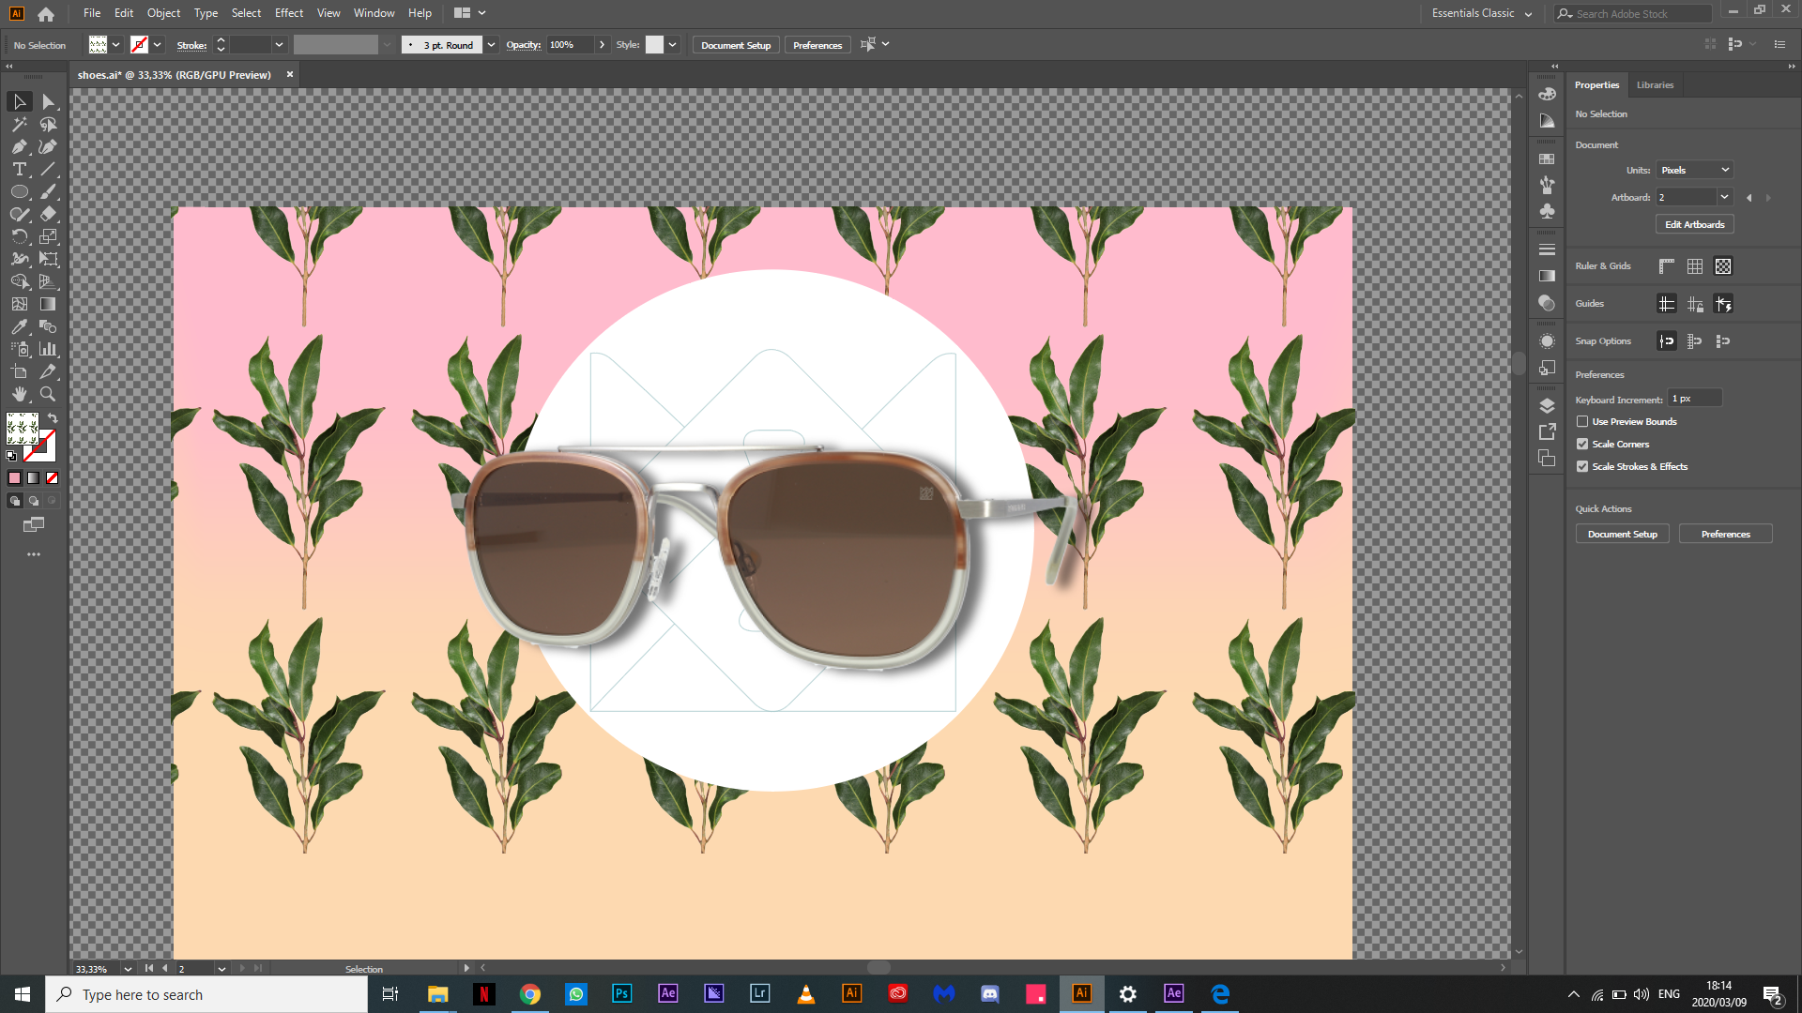The image size is (1802, 1013).
Task: Click the Edit Artboards button
Action: pyautogui.click(x=1694, y=225)
